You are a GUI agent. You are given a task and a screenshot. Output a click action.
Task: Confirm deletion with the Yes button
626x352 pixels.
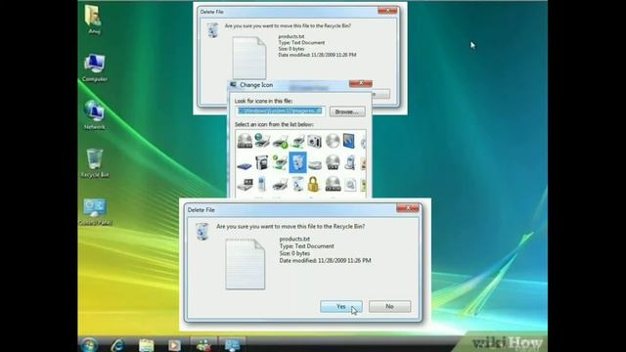(341, 306)
